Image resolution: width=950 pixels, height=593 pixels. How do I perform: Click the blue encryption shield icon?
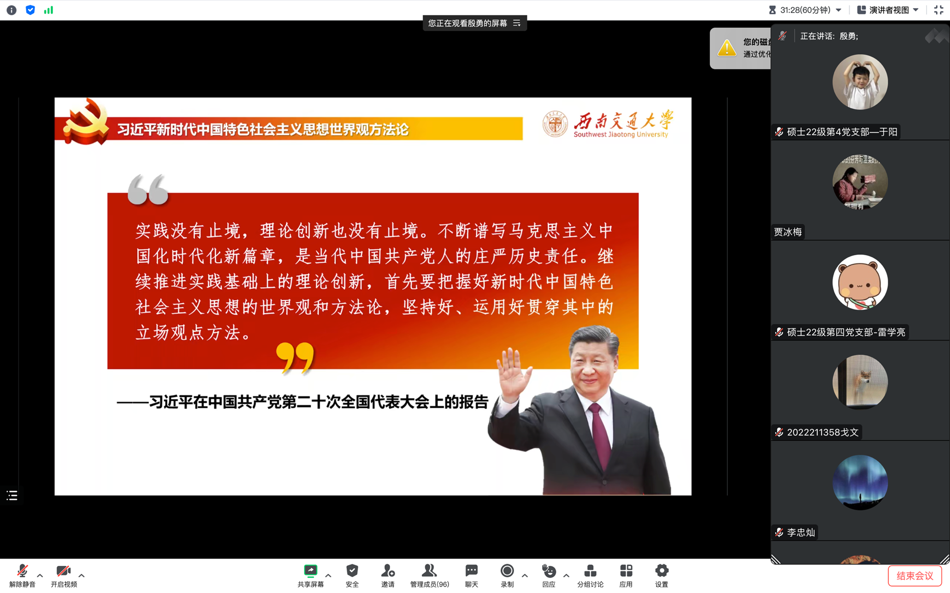click(x=30, y=10)
